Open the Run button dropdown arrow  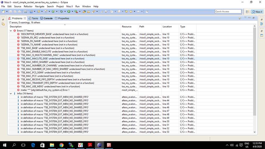point(72,12)
